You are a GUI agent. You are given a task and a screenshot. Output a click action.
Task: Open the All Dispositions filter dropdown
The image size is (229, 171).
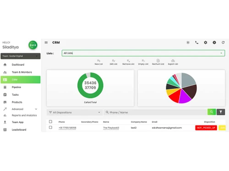tap(75, 112)
